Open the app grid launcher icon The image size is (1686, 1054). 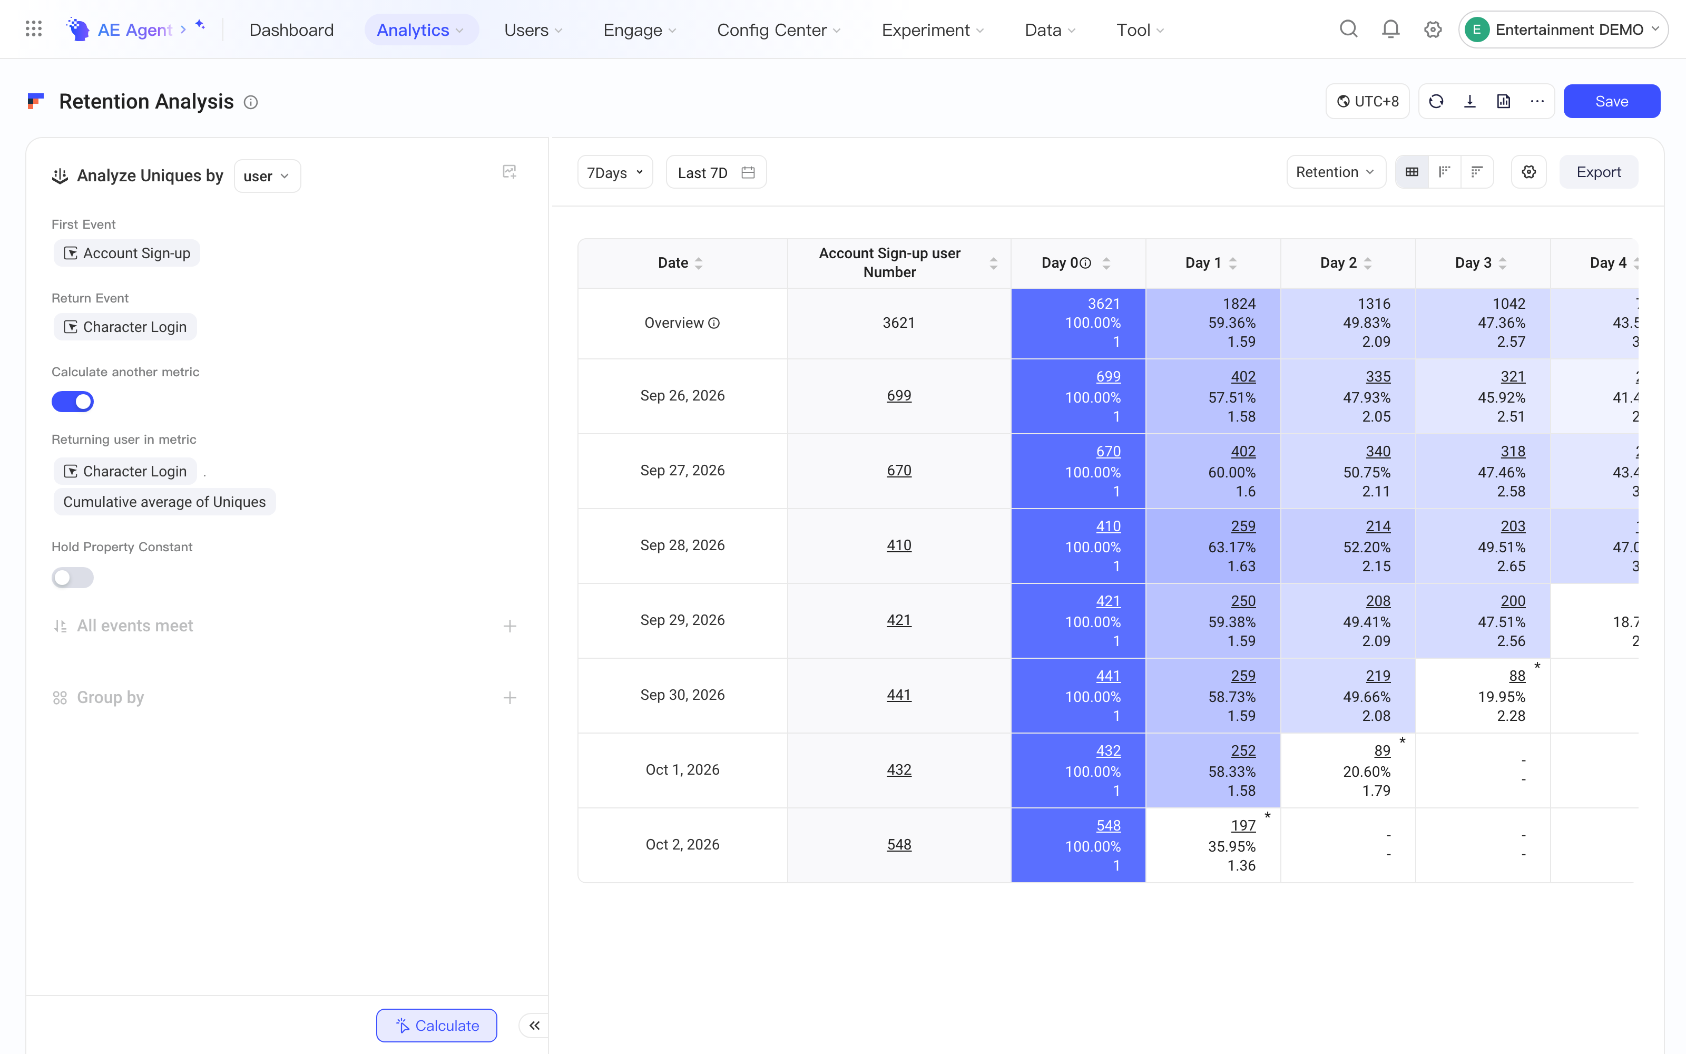tap(33, 30)
